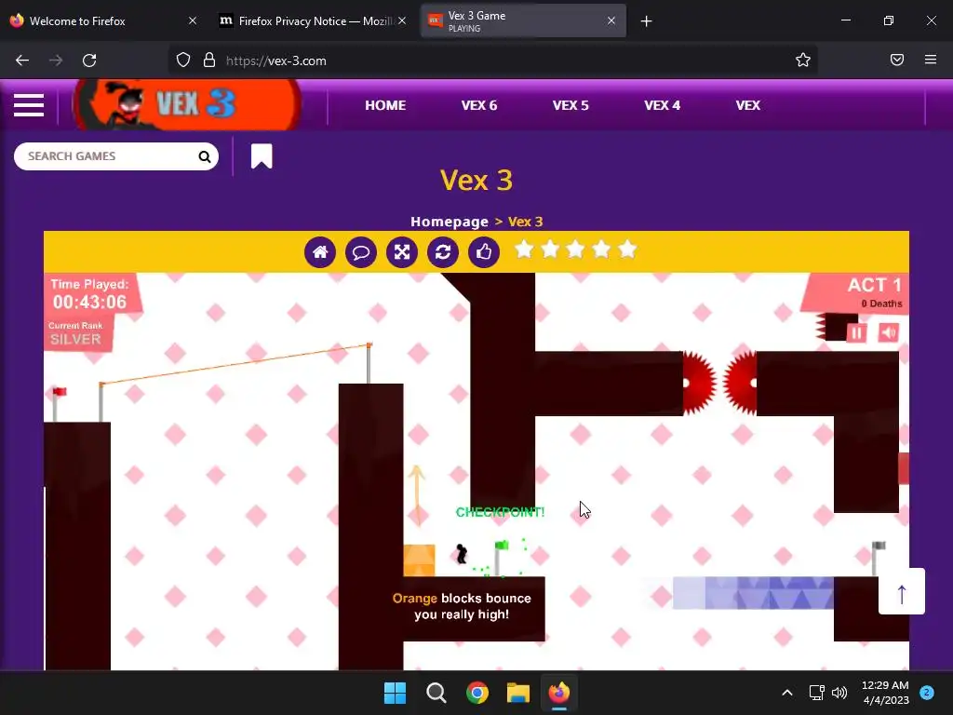Open the network tray icon

click(x=816, y=693)
